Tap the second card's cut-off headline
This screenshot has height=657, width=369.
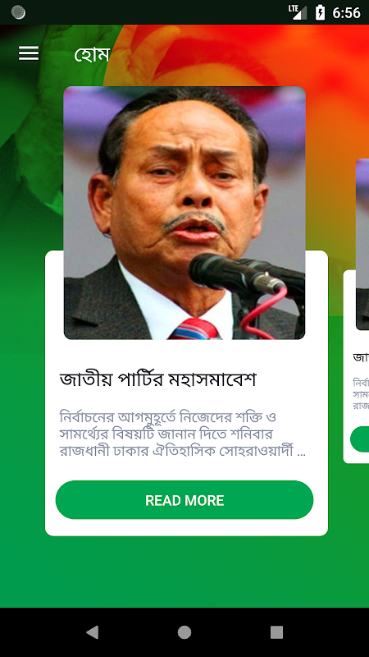pyautogui.click(x=361, y=357)
